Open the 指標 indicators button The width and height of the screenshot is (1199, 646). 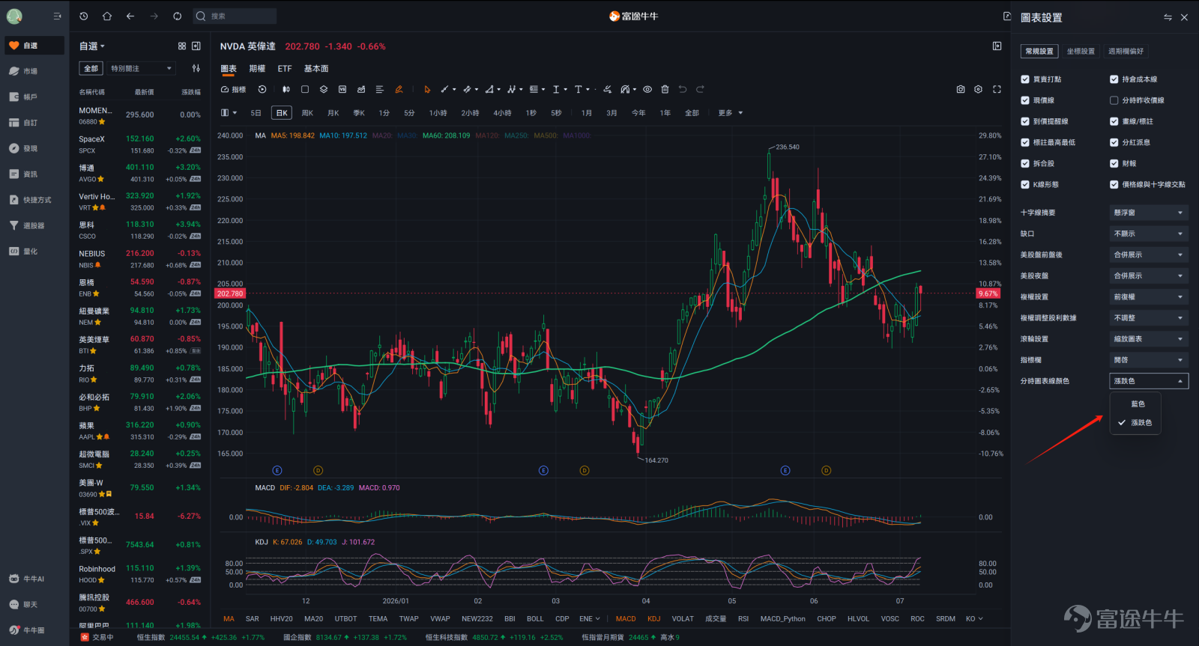pos(234,90)
